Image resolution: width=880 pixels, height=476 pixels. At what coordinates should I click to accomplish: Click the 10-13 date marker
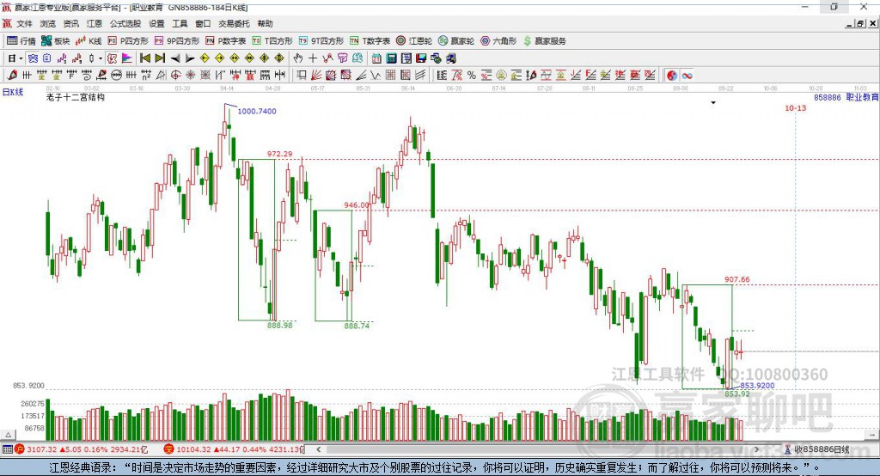pyautogui.click(x=795, y=107)
